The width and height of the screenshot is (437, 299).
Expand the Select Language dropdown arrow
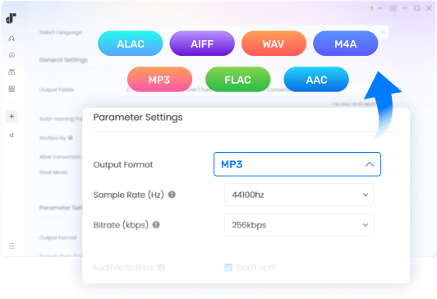point(384,32)
